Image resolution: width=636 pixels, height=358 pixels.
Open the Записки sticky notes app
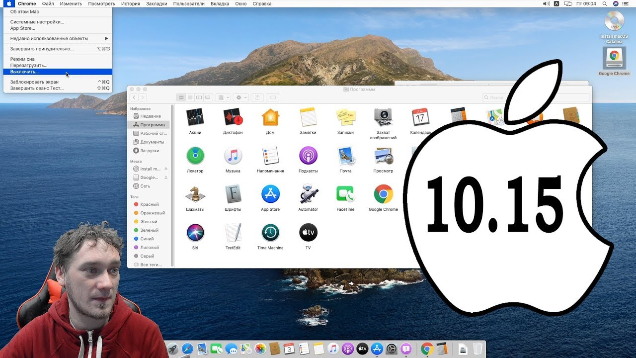click(x=345, y=117)
